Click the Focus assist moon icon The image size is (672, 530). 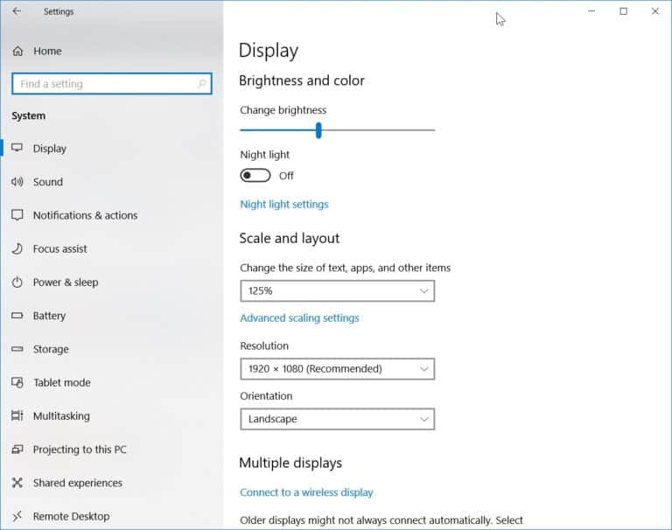[17, 248]
